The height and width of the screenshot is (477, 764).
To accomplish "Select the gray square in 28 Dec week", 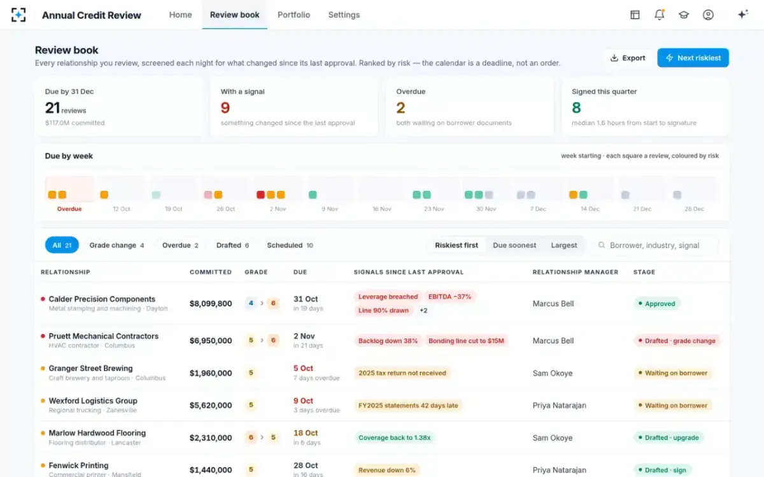I will [677, 195].
